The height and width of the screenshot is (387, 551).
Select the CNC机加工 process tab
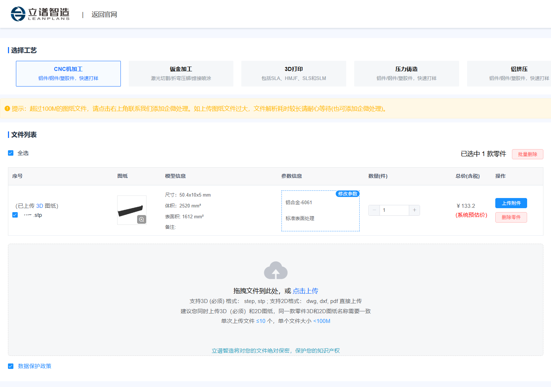(68, 73)
